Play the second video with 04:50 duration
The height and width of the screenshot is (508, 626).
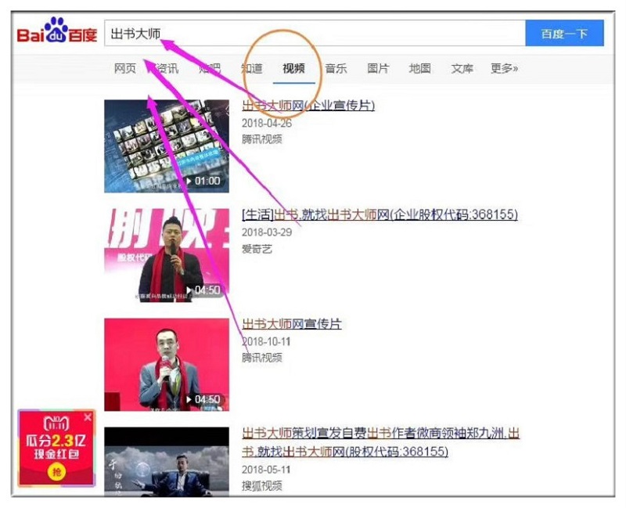pos(167,254)
